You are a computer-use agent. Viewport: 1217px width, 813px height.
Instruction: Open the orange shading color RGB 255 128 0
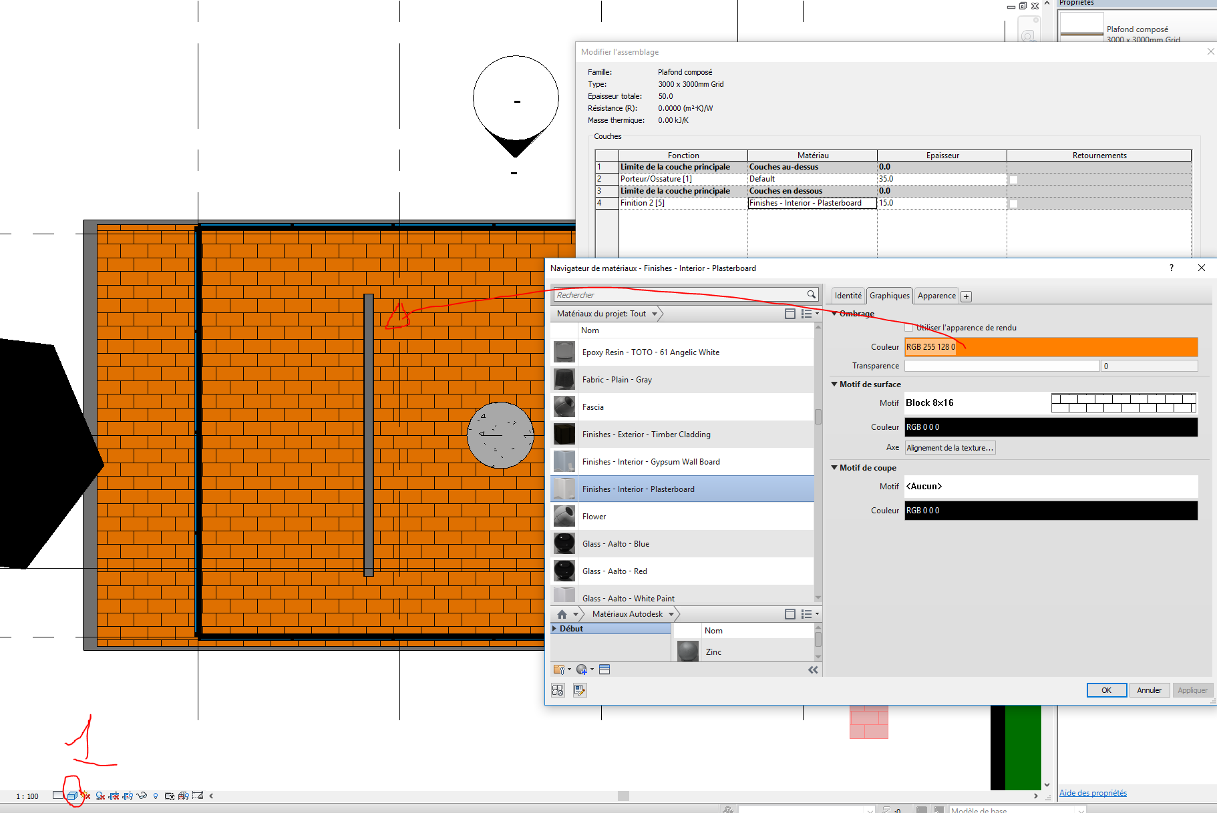coord(1051,347)
